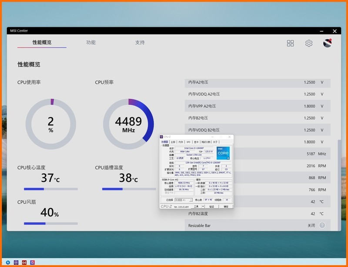
Task: Select the 内存VPP A2电压 row
Action: click(x=258, y=106)
